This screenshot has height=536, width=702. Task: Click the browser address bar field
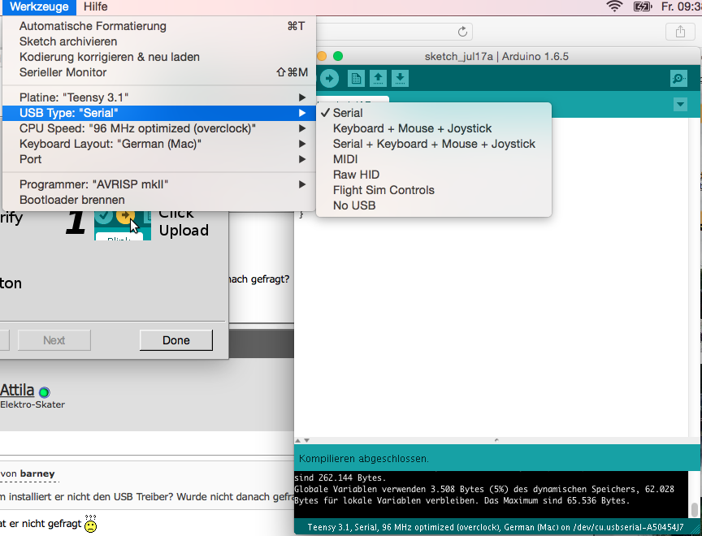[x=394, y=32]
